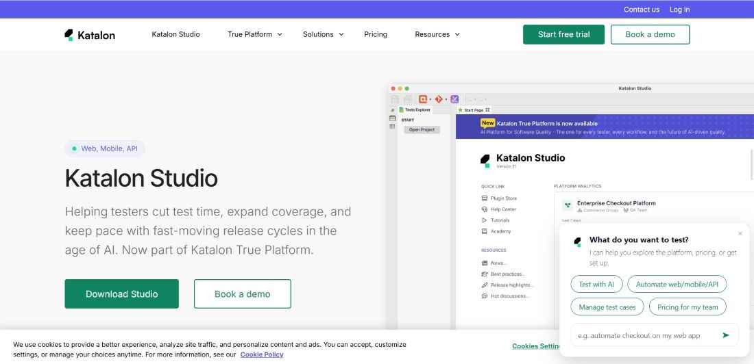
Task: Click the Plugin Store quick link icon
Action: (x=484, y=198)
